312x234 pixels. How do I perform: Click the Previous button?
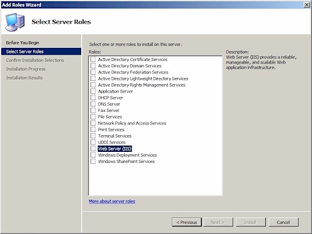click(187, 222)
